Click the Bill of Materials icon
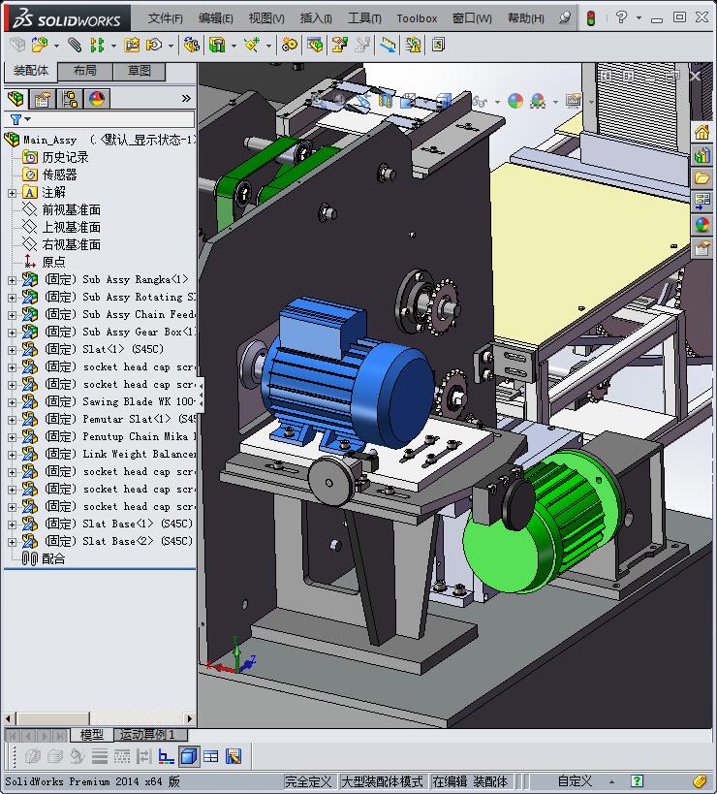The width and height of the screenshot is (717, 794). point(315,45)
